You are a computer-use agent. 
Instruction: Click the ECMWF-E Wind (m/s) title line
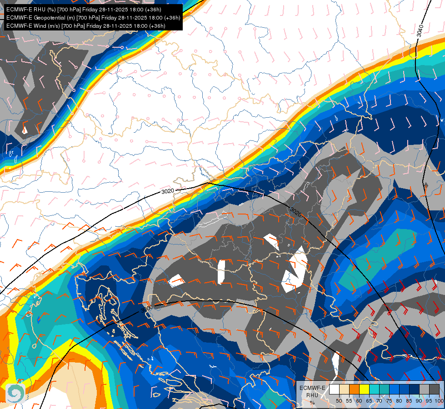coord(86,26)
